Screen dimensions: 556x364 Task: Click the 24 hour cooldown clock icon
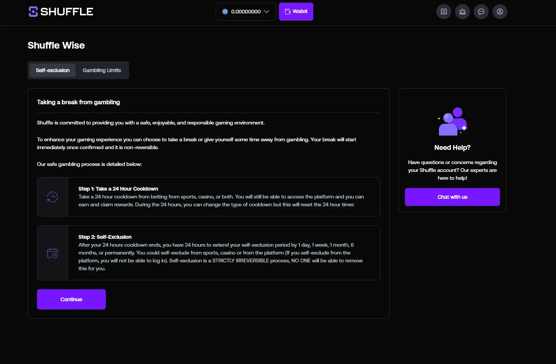(x=52, y=197)
